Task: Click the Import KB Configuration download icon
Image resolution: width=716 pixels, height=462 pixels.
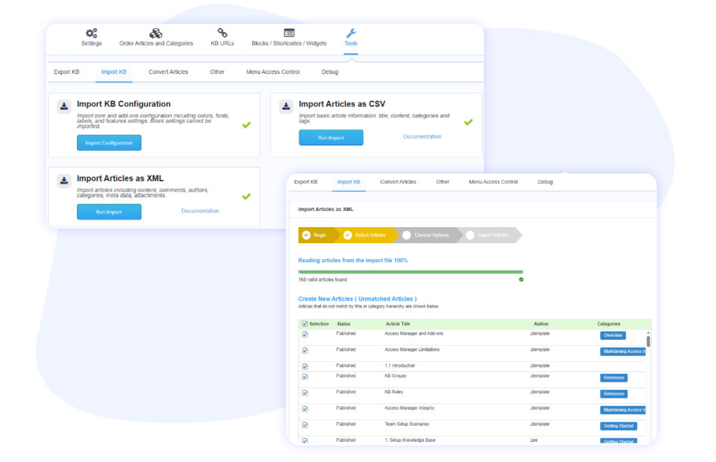Action: [64, 106]
